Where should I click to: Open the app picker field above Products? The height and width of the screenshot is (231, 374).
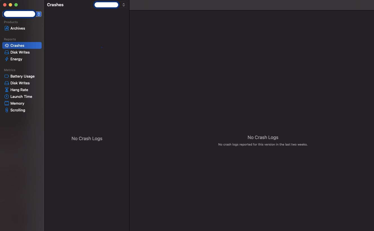[19, 14]
